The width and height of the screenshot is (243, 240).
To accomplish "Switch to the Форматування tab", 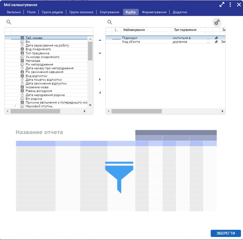I will tap(154, 12).
